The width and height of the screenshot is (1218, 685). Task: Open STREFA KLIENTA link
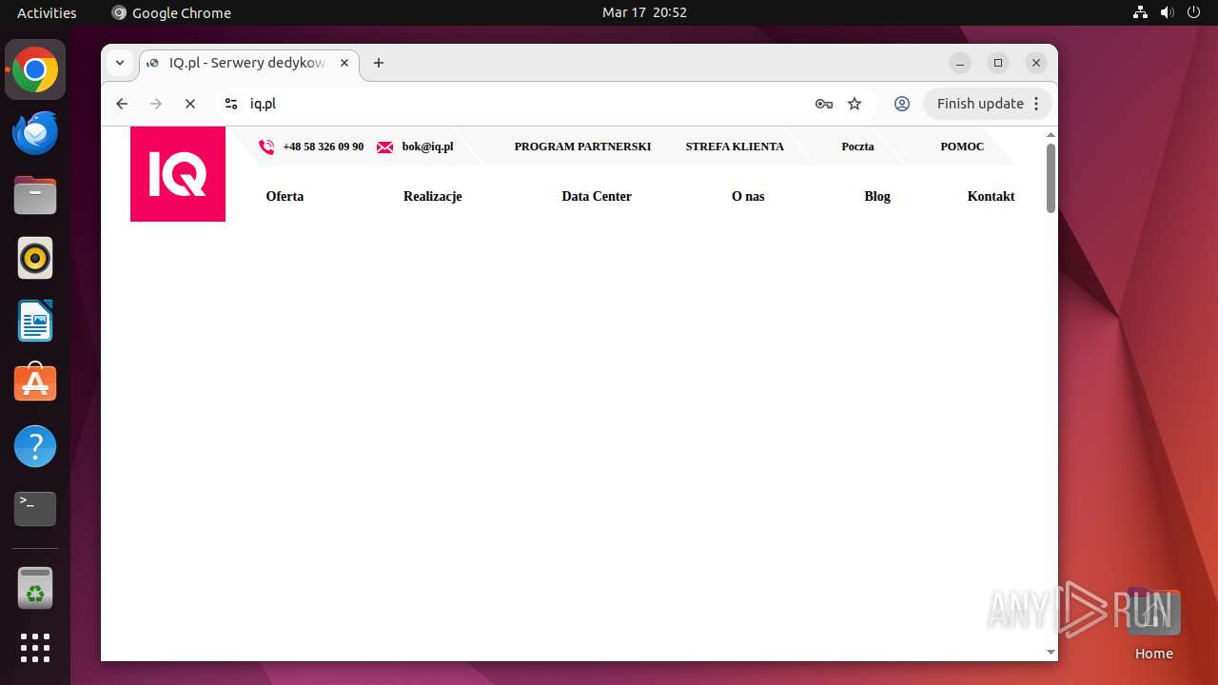coord(735,147)
